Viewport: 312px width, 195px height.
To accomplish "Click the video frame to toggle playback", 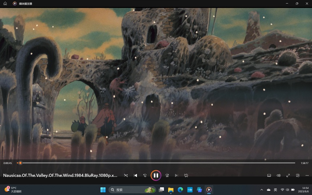I will (x=156, y=83).
